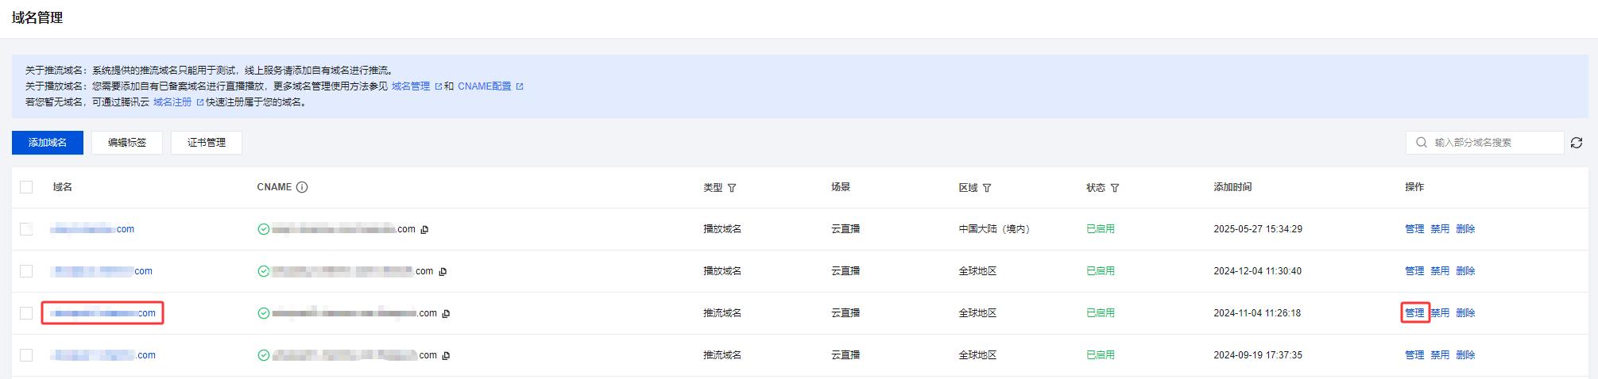Image resolution: width=1598 pixels, height=379 pixels.
Task: Focus the domain search input field
Action: tap(1484, 143)
